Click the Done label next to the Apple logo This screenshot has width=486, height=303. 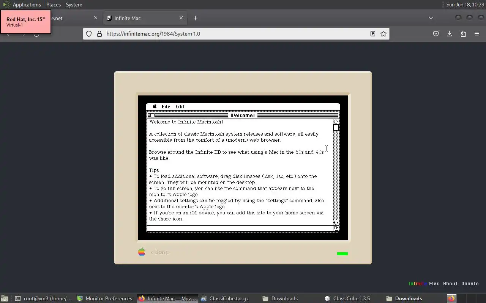pos(159,252)
